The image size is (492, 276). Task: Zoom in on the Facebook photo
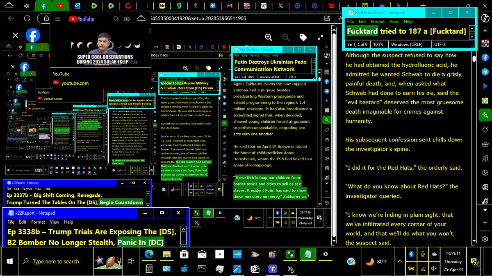269,37
